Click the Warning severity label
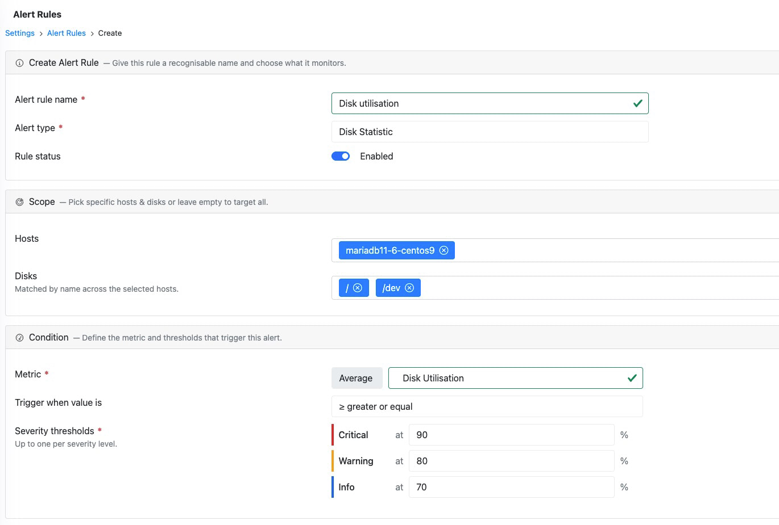This screenshot has width=779, height=525. (x=356, y=461)
